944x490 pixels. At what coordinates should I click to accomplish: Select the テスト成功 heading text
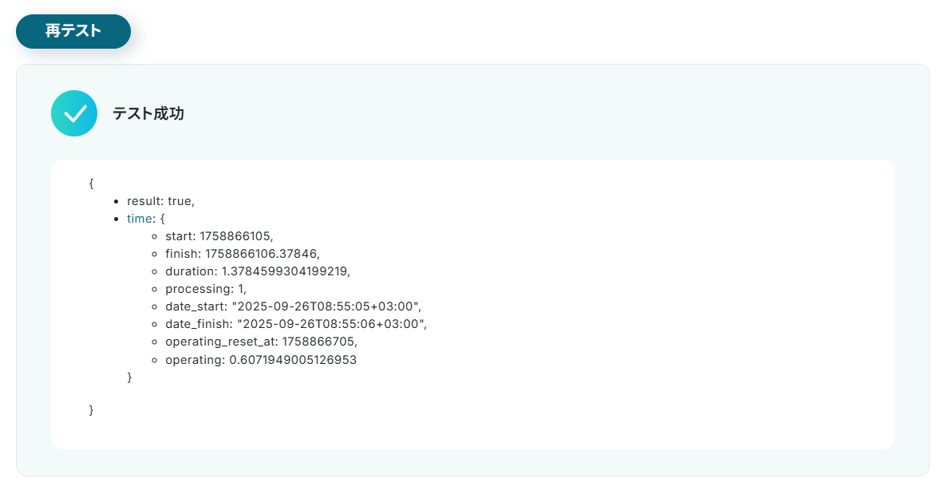[x=148, y=113]
